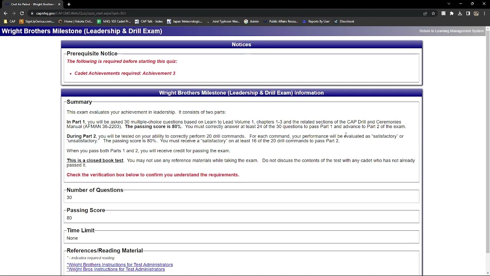
Task: Click the Summary heading
Action: 79,102
